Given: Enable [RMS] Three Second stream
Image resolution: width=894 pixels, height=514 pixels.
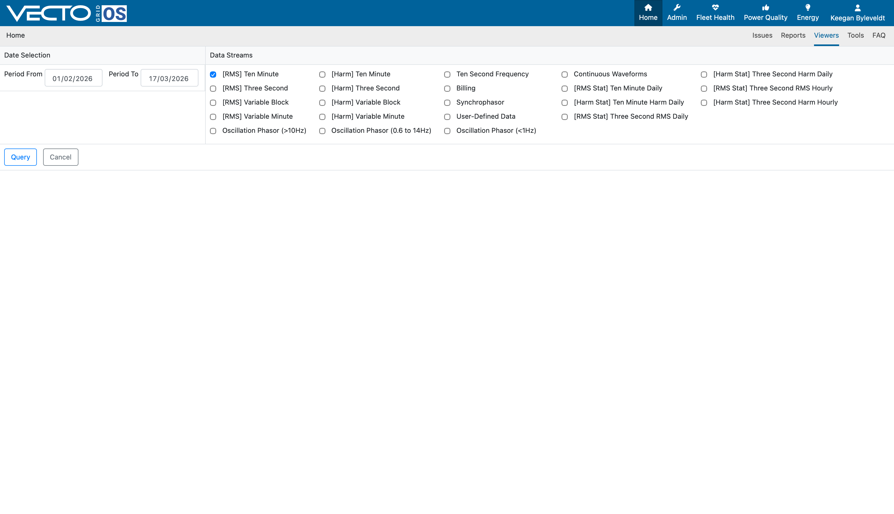Looking at the screenshot, I should (213, 89).
